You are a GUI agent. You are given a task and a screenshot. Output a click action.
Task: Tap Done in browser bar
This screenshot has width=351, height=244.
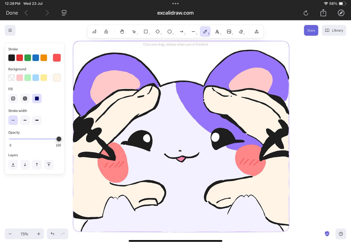(x=12, y=13)
